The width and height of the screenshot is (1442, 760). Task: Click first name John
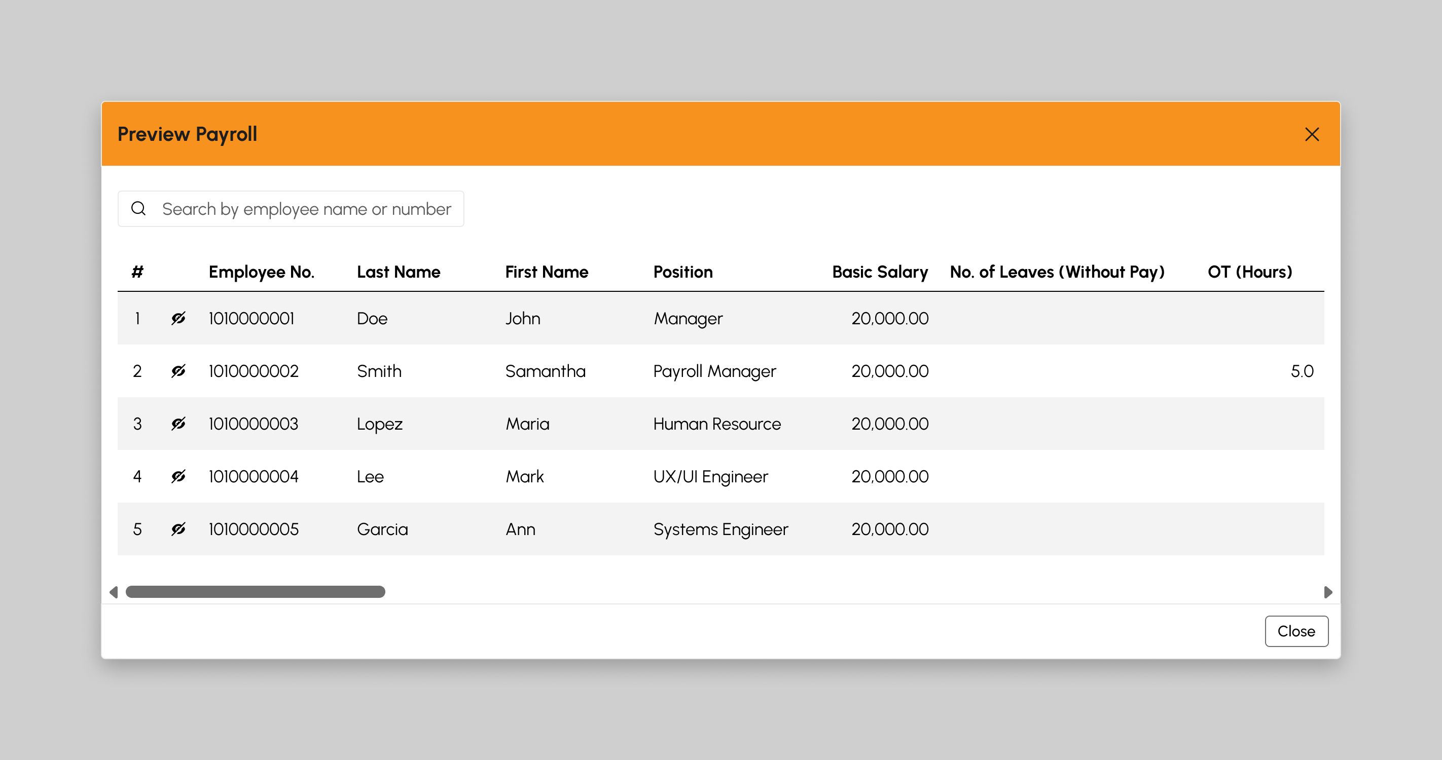pyautogui.click(x=523, y=318)
